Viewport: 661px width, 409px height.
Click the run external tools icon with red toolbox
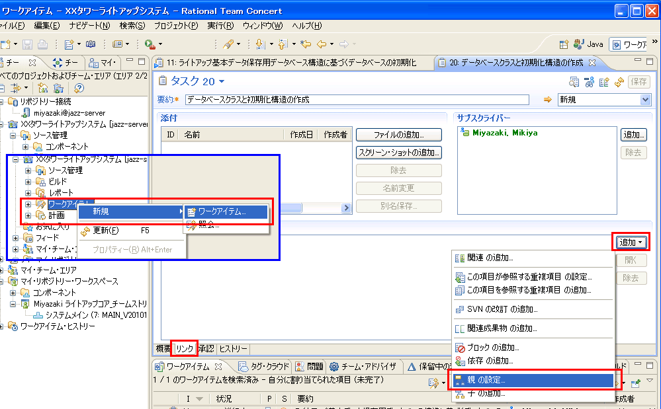(150, 44)
